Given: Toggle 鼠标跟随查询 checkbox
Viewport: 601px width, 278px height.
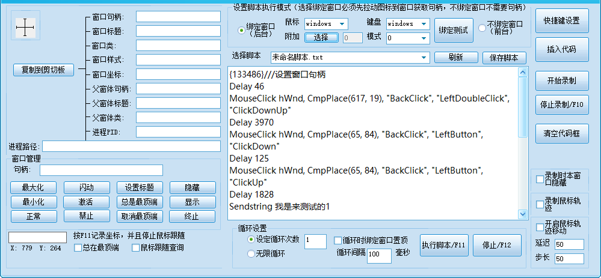Looking at the screenshot, I should [x=135, y=248].
